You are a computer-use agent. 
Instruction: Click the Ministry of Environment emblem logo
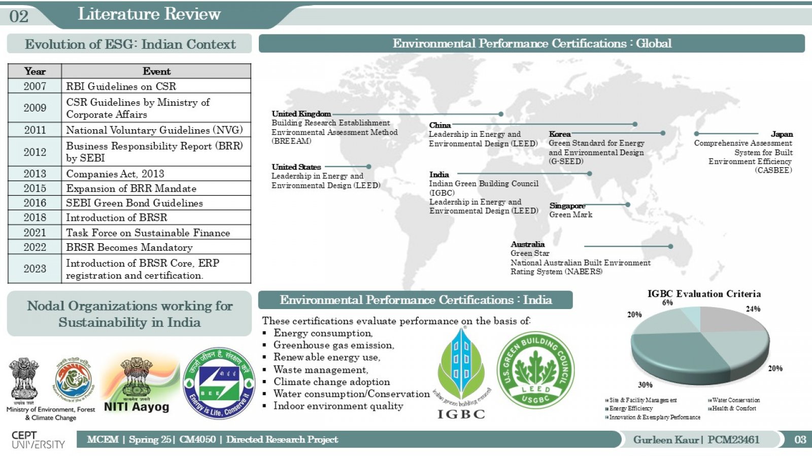(x=23, y=381)
